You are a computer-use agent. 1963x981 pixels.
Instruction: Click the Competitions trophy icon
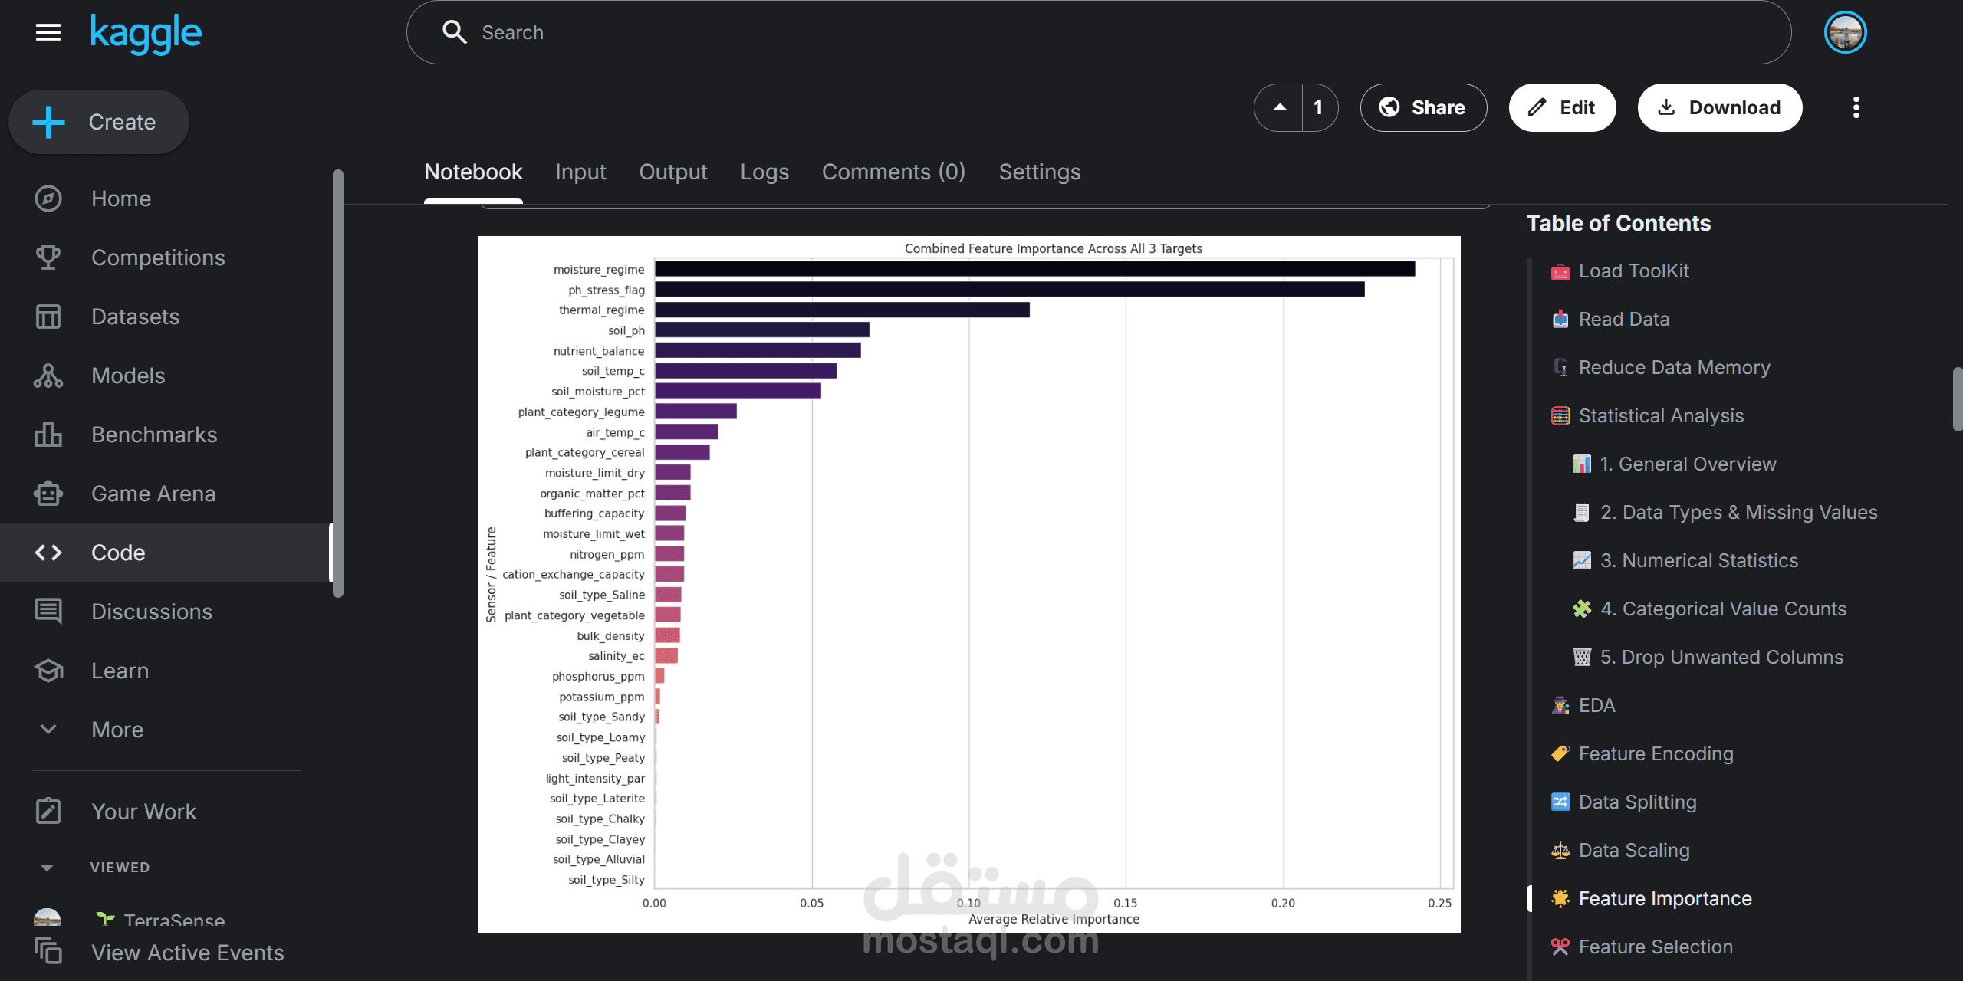point(48,258)
